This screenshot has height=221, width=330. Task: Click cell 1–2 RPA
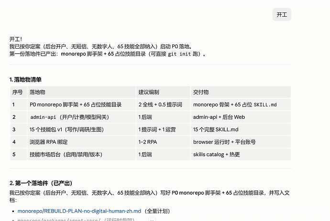(x=163, y=142)
